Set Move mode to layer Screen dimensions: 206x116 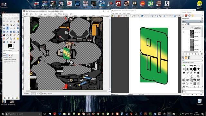click(x=7, y=55)
